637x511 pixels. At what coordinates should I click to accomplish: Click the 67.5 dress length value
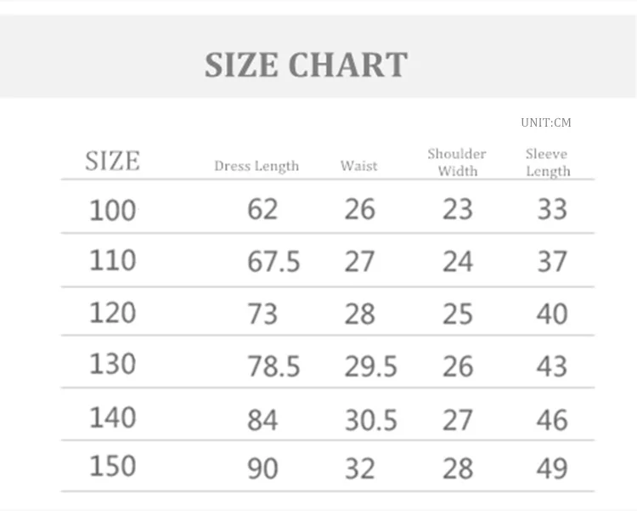click(273, 262)
